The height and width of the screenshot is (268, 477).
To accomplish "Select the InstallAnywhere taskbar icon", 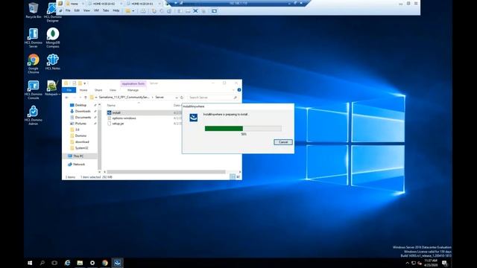I will click(118, 263).
